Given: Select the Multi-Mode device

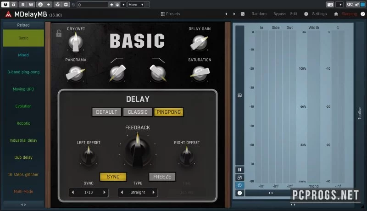Looking at the screenshot, I should click(x=23, y=192).
